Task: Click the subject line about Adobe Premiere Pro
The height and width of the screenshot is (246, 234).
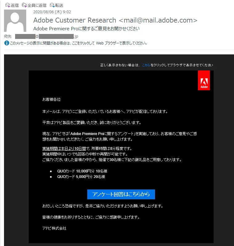Action: pos(86,28)
